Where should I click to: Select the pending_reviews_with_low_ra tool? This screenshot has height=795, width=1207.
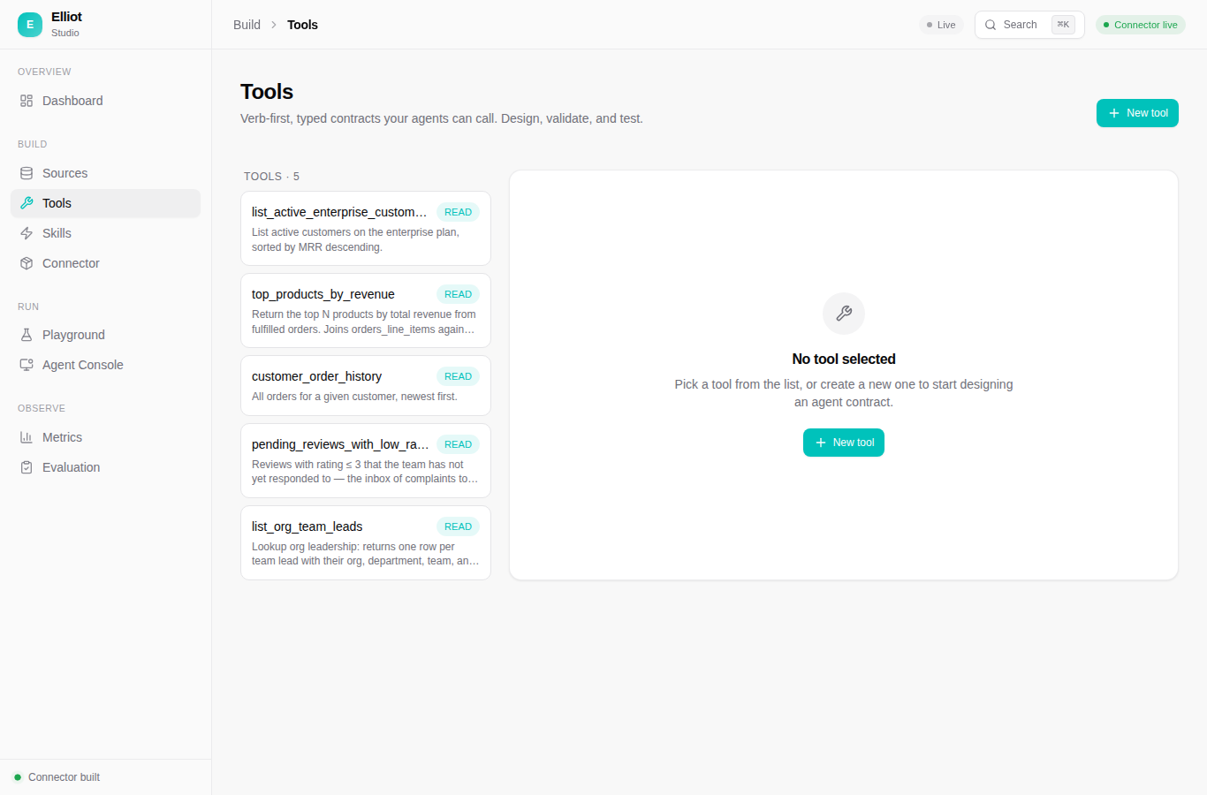pos(366,461)
